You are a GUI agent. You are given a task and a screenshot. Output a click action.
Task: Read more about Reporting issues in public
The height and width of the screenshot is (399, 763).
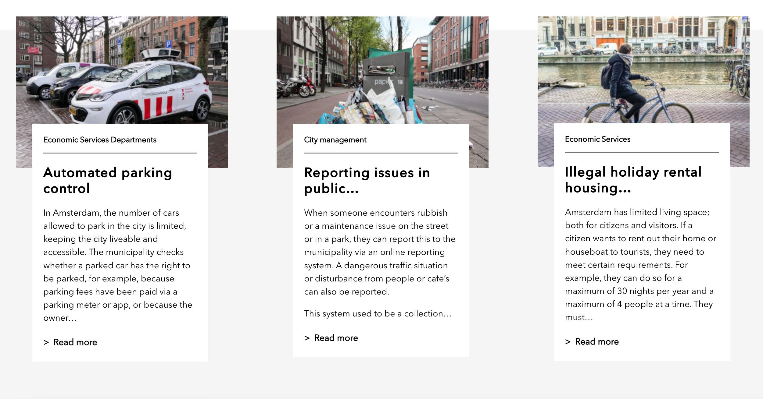click(x=336, y=338)
